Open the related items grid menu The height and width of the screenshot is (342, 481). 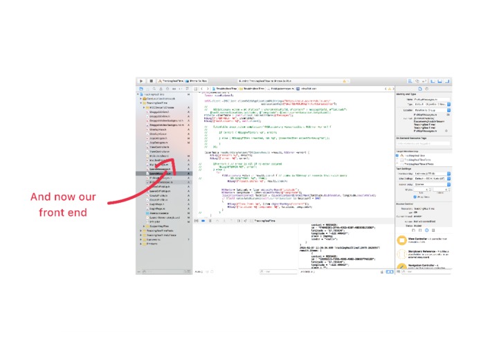point(196,89)
